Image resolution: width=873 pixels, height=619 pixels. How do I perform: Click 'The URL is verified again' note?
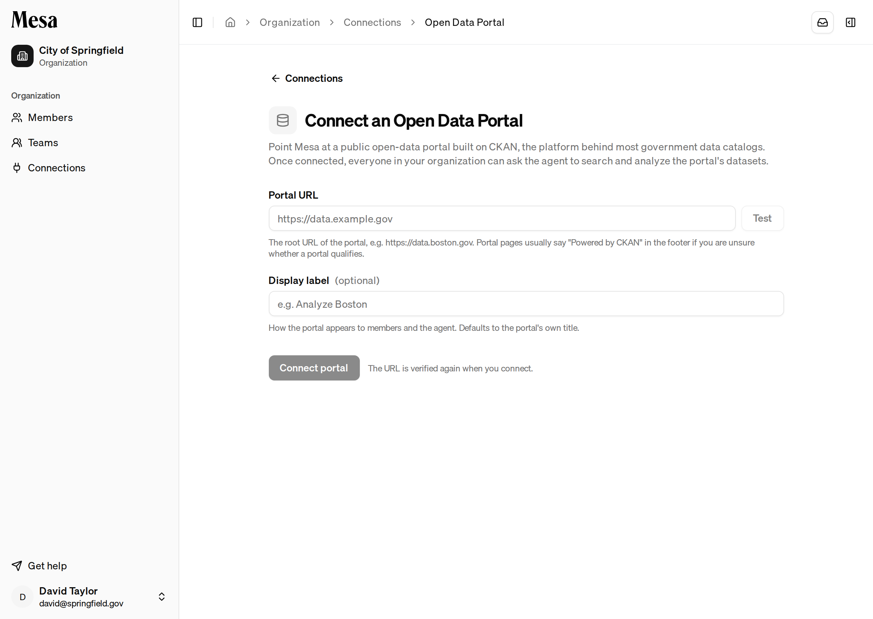point(450,368)
